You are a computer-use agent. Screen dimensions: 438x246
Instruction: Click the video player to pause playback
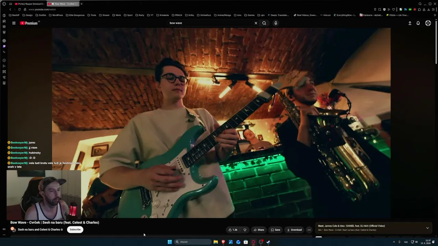[x=221, y=123]
